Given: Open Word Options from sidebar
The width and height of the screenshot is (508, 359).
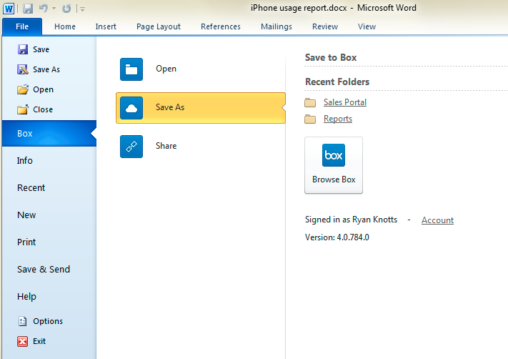Looking at the screenshot, I should (x=48, y=321).
